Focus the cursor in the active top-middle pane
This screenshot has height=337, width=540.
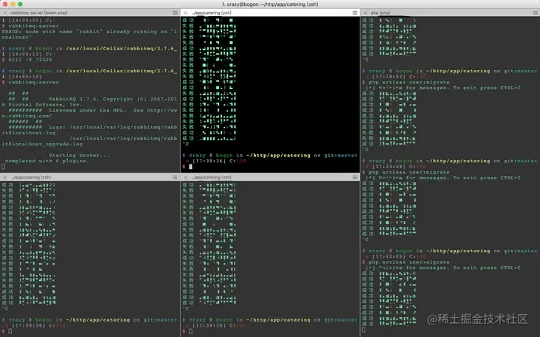(190, 167)
